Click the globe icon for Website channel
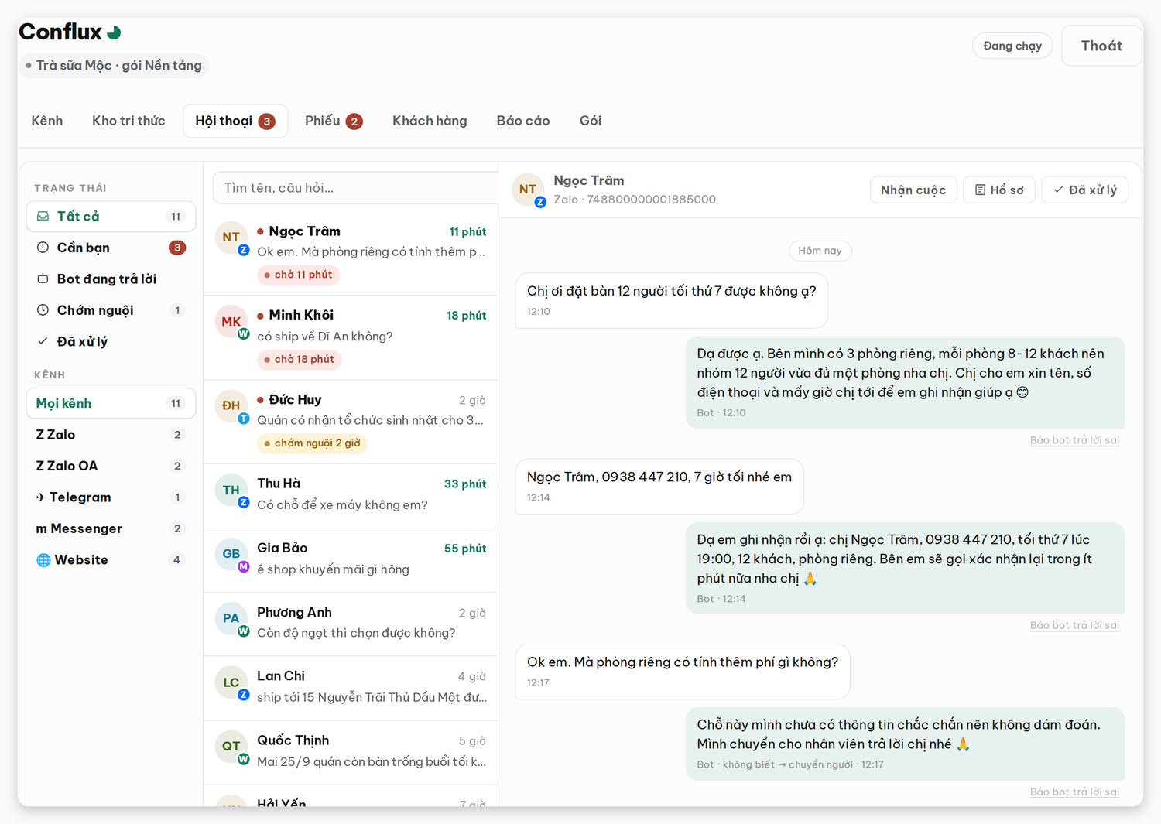The image size is (1161, 824). click(43, 560)
